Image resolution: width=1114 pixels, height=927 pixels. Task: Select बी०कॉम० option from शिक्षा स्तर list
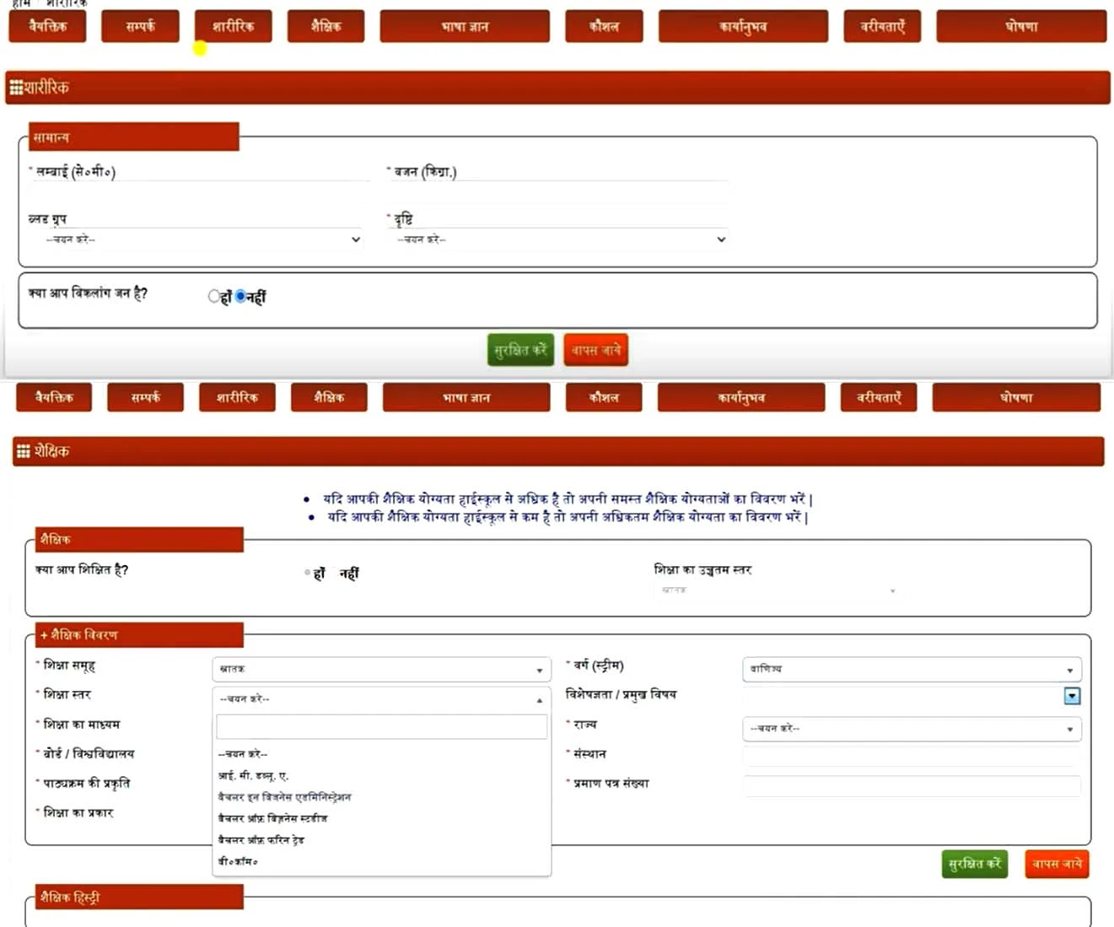pos(238,861)
